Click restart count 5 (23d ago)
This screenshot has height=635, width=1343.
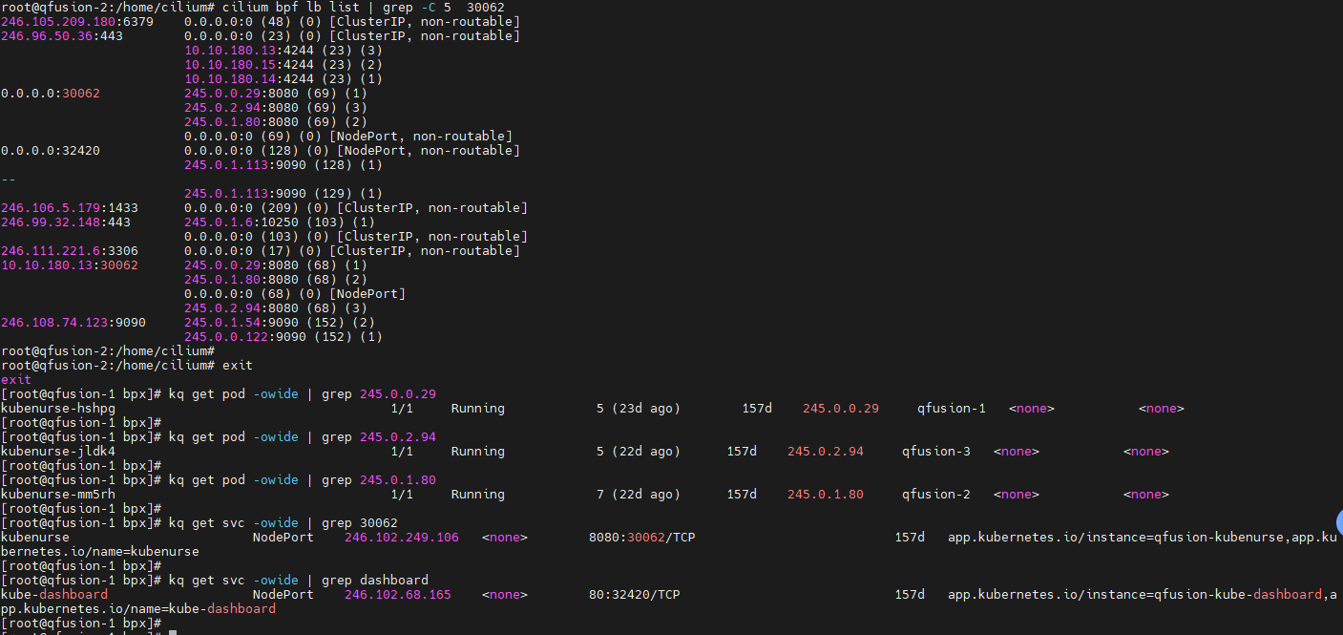coord(638,408)
